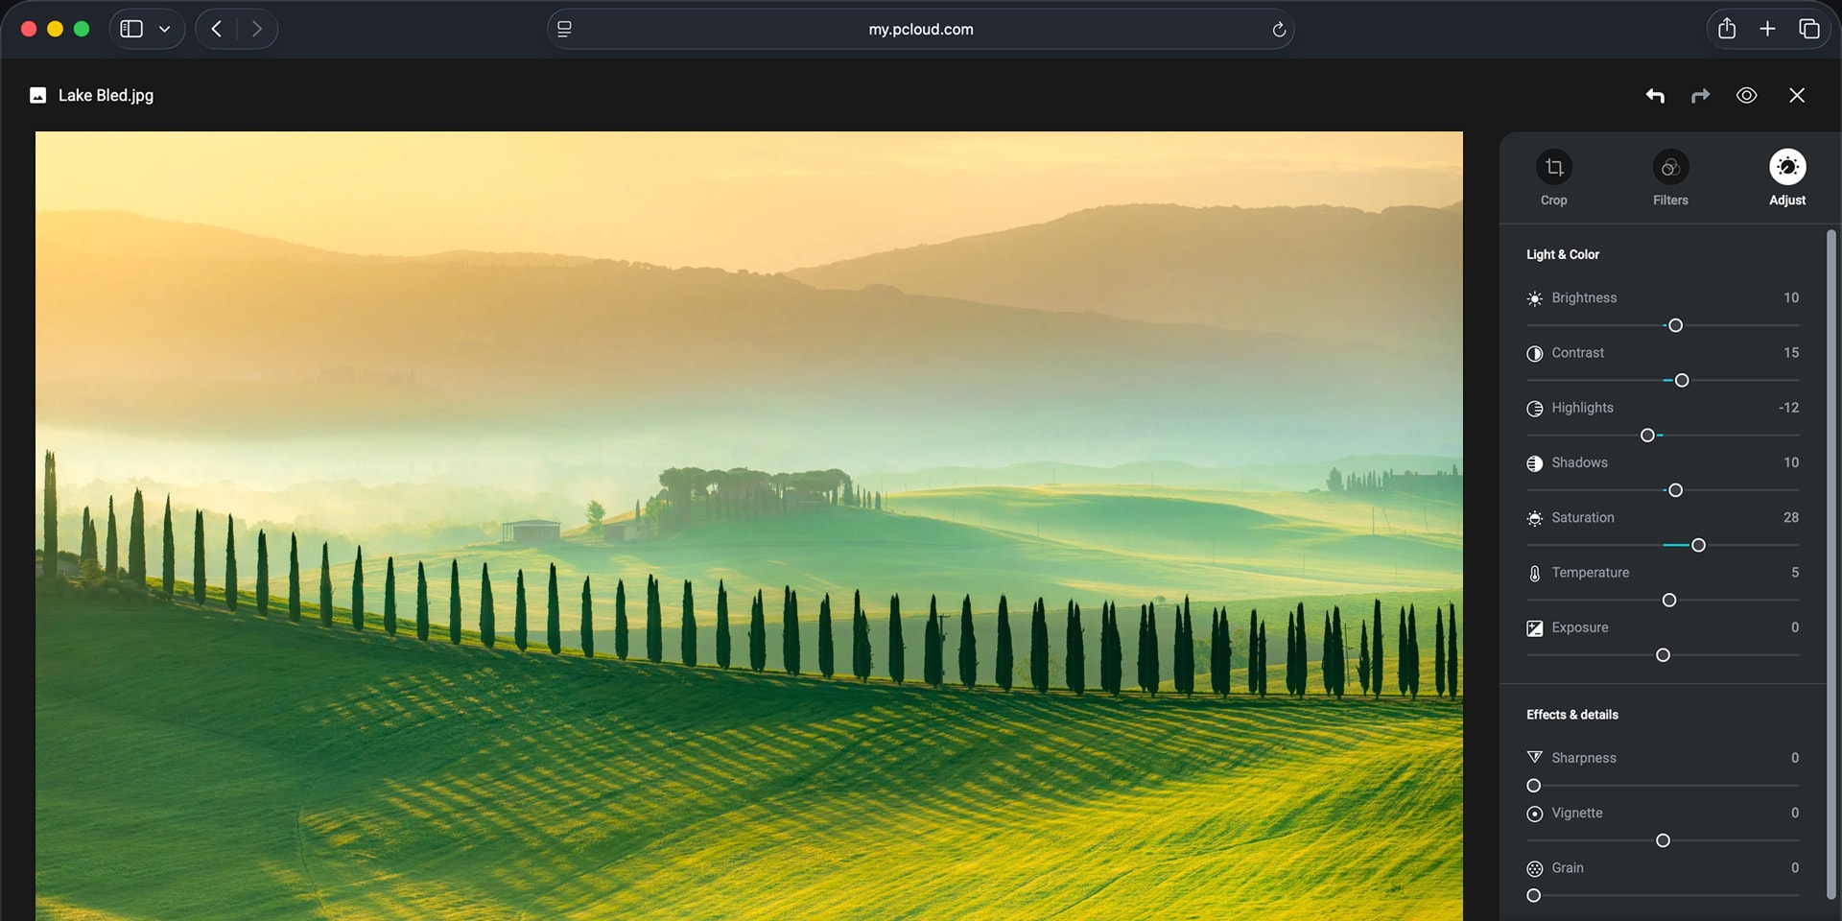Switch to the Crop tool
This screenshot has width=1842, height=921.
[1553, 177]
